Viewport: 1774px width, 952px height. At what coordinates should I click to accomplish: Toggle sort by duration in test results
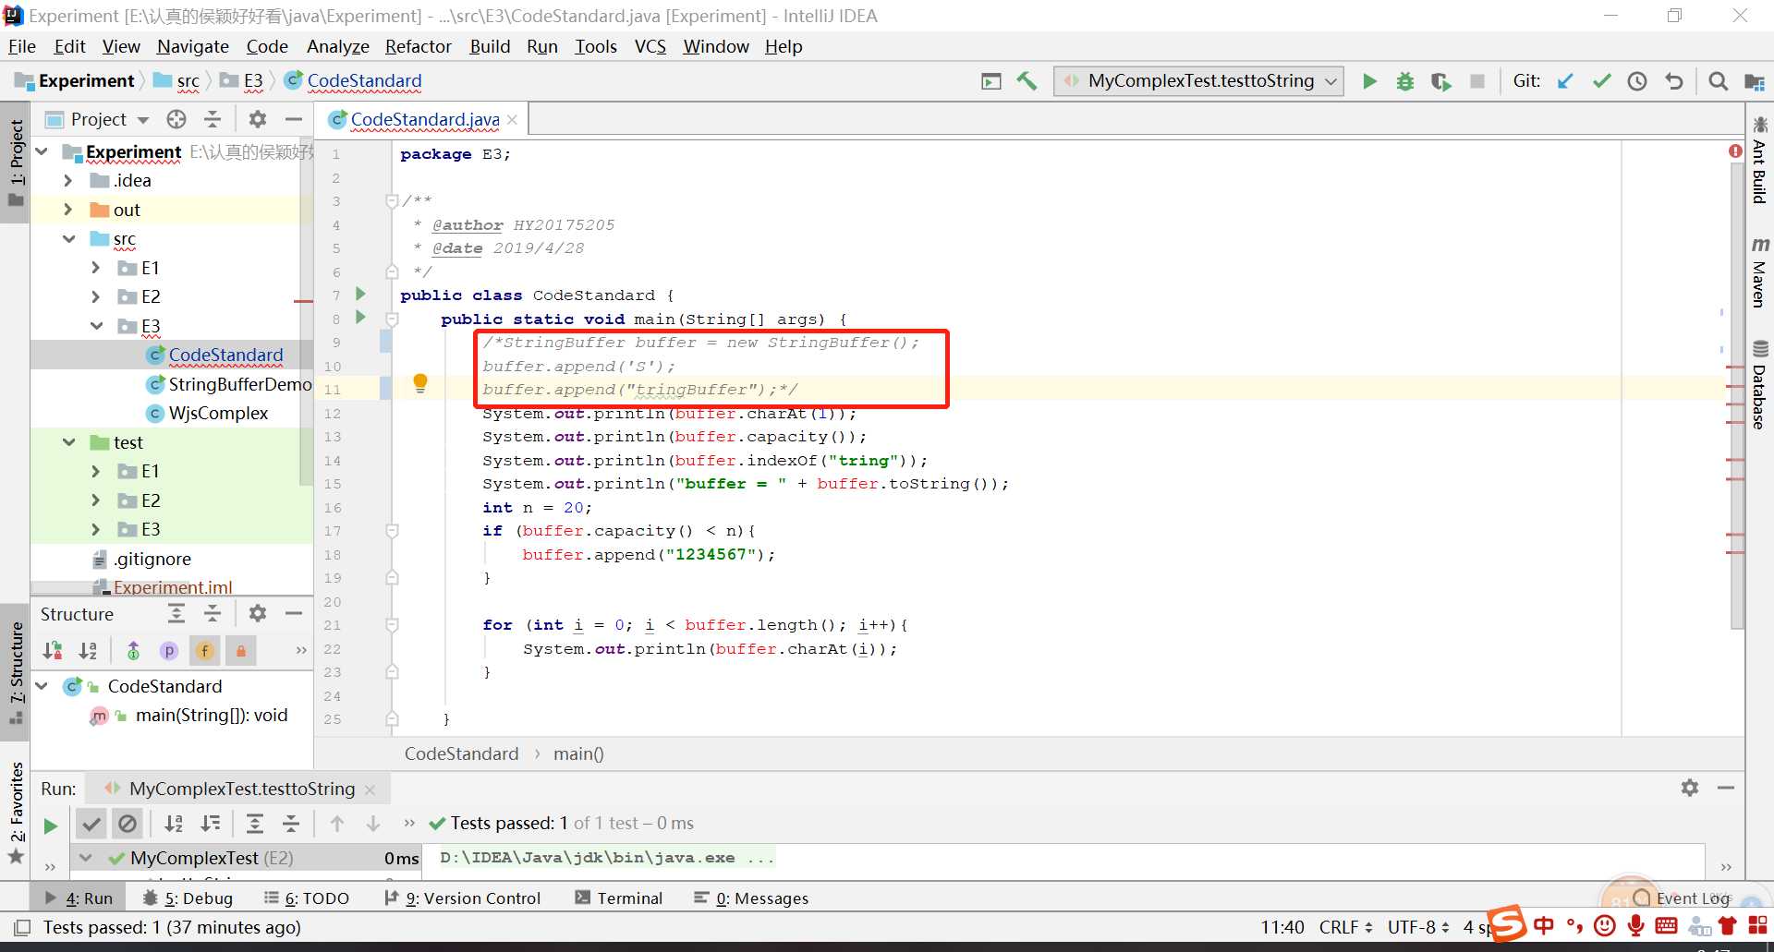tap(211, 824)
